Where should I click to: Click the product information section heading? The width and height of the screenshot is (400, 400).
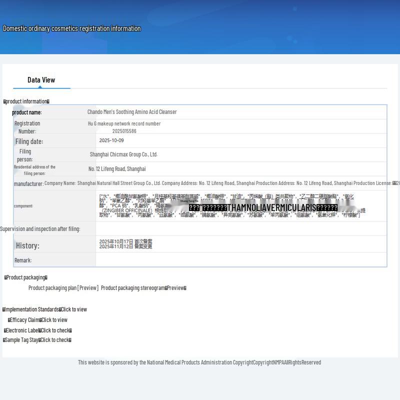[x=26, y=101]
